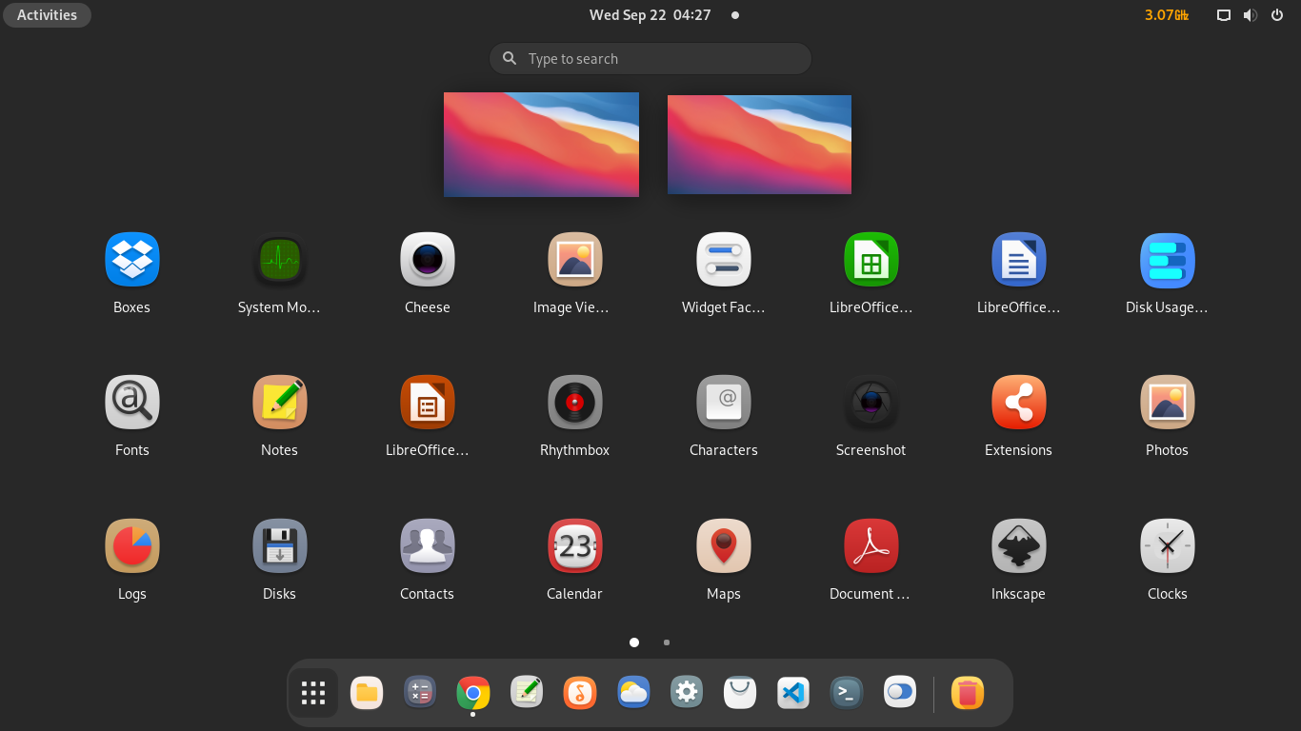Image resolution: width=1301 pixels, height=731 pixels.
Task: Launch the Logs app
Action: (131, 546)
